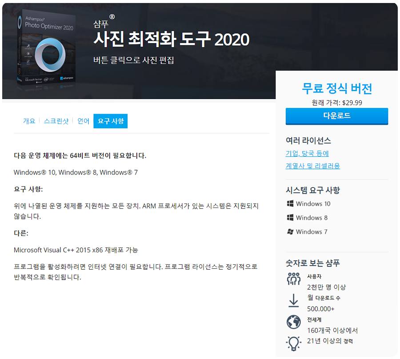This screenshot has height=359, width=400.
Task: Click the 160개국 이상에서 text
Action: pos(332,331)
